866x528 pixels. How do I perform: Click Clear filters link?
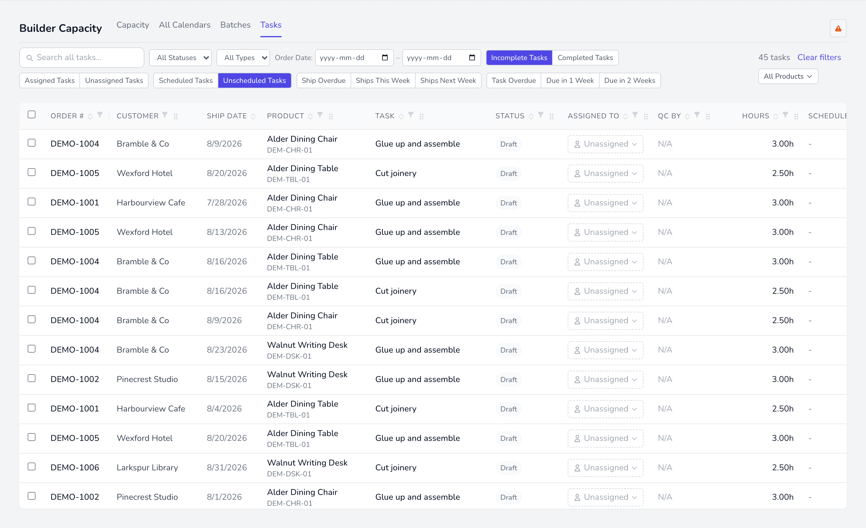point(819,57)
